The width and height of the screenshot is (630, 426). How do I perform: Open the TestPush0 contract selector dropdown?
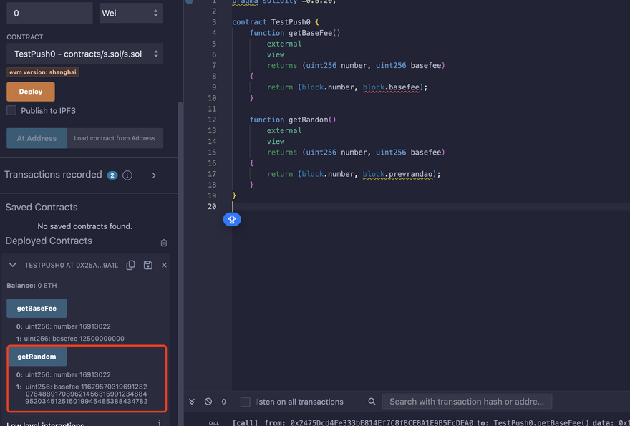(84, 54)
